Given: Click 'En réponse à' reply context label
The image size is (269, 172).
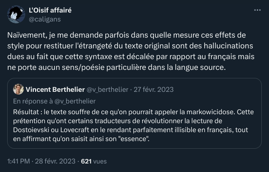Looking at the screenshot, I should coord(33,101).
